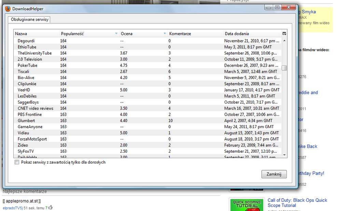This screenshot has height=211, width=338.
Task: Select the Bio-Alive row
Action: point(147,77)
